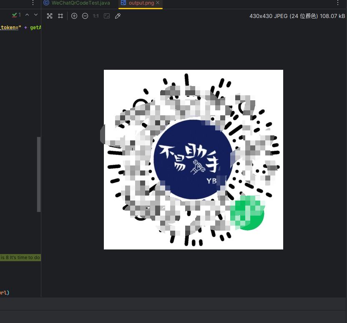Activate the color picker eyedropper
This screenshot has width=347, height=323.
[118, 16]
